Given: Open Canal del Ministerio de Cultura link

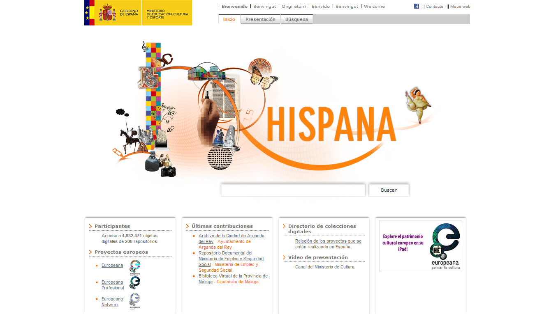Looking at the screenshot, I should click(x=325, y=267).
